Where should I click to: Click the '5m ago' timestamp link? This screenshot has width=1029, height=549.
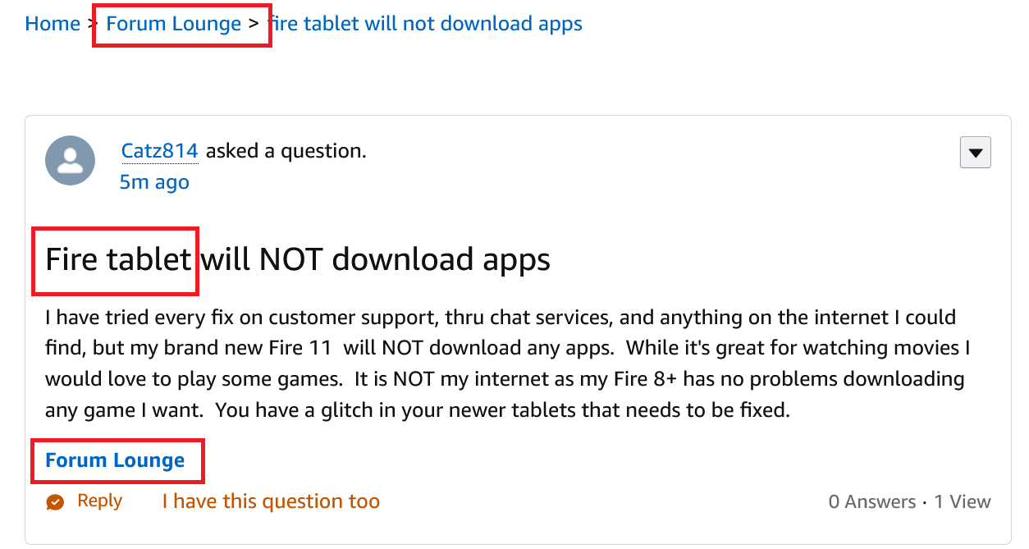(154, 182)
